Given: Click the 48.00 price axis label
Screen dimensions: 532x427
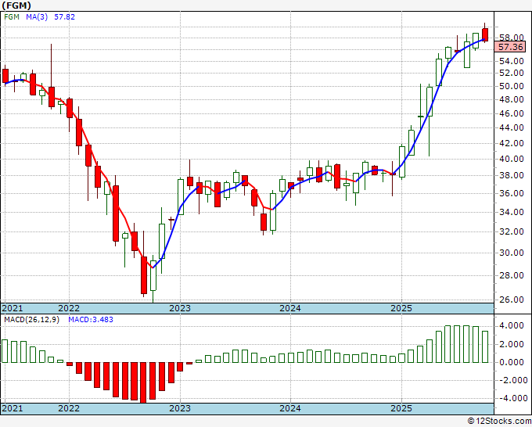Looking at the screenshot, I should click(x=512, y=100).
